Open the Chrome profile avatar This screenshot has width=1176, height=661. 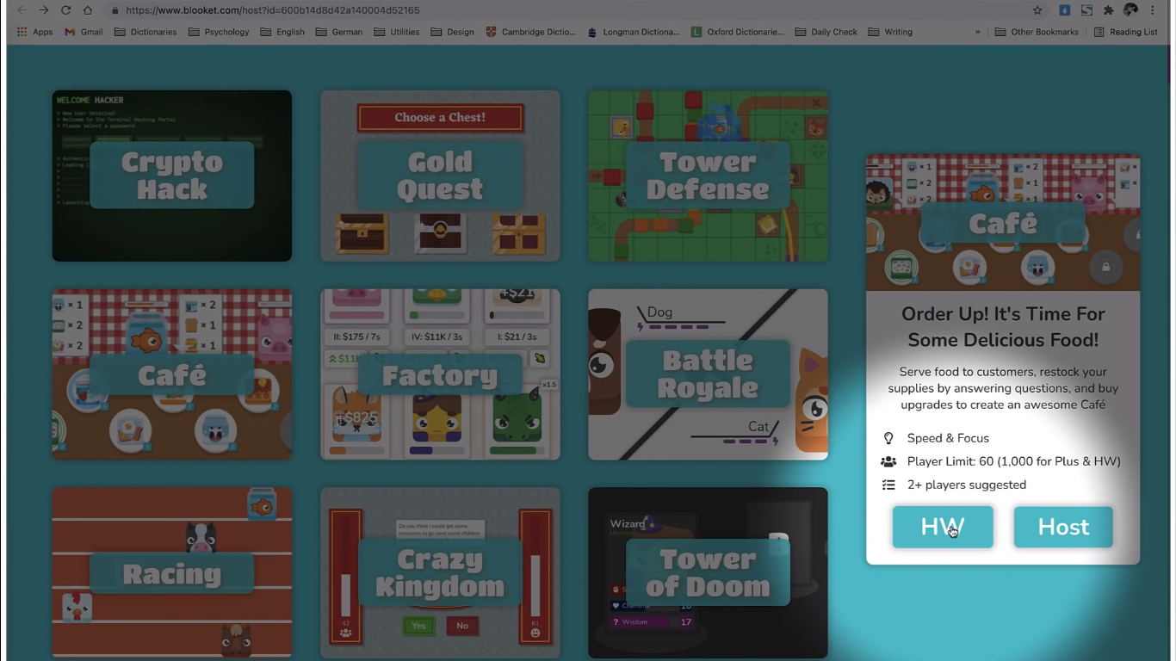tap(1130, 10)
